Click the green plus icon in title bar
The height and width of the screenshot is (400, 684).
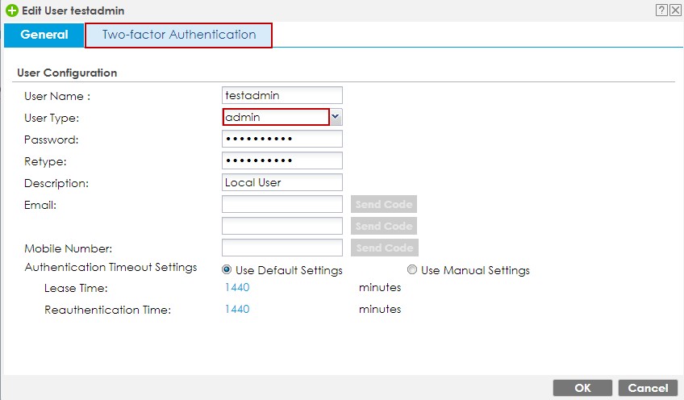11,10
